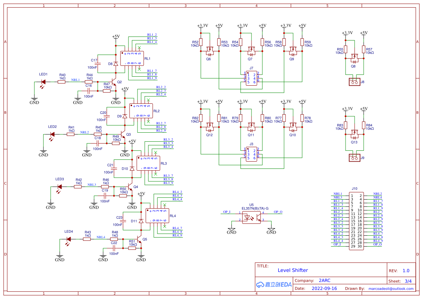Screen dimensions: 423x299
Task: Select the 2ARC company name
Action: (325, 281)
